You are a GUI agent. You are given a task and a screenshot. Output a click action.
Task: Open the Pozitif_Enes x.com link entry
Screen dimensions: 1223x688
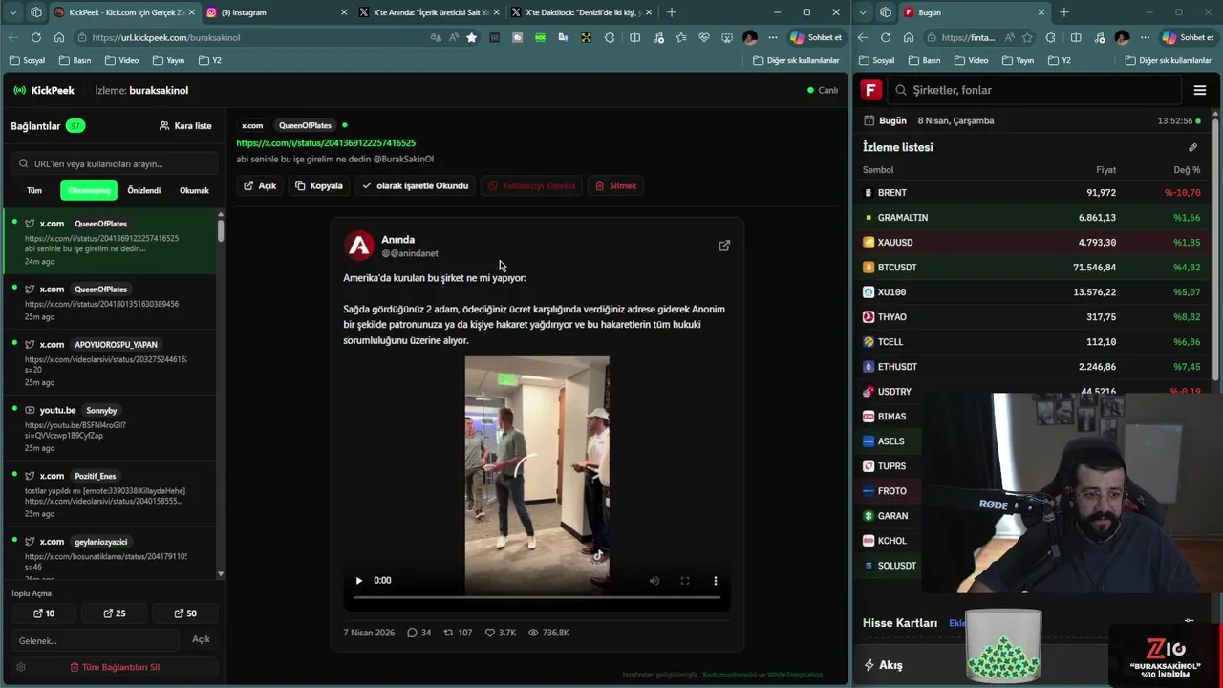click(x=109, y=494)
